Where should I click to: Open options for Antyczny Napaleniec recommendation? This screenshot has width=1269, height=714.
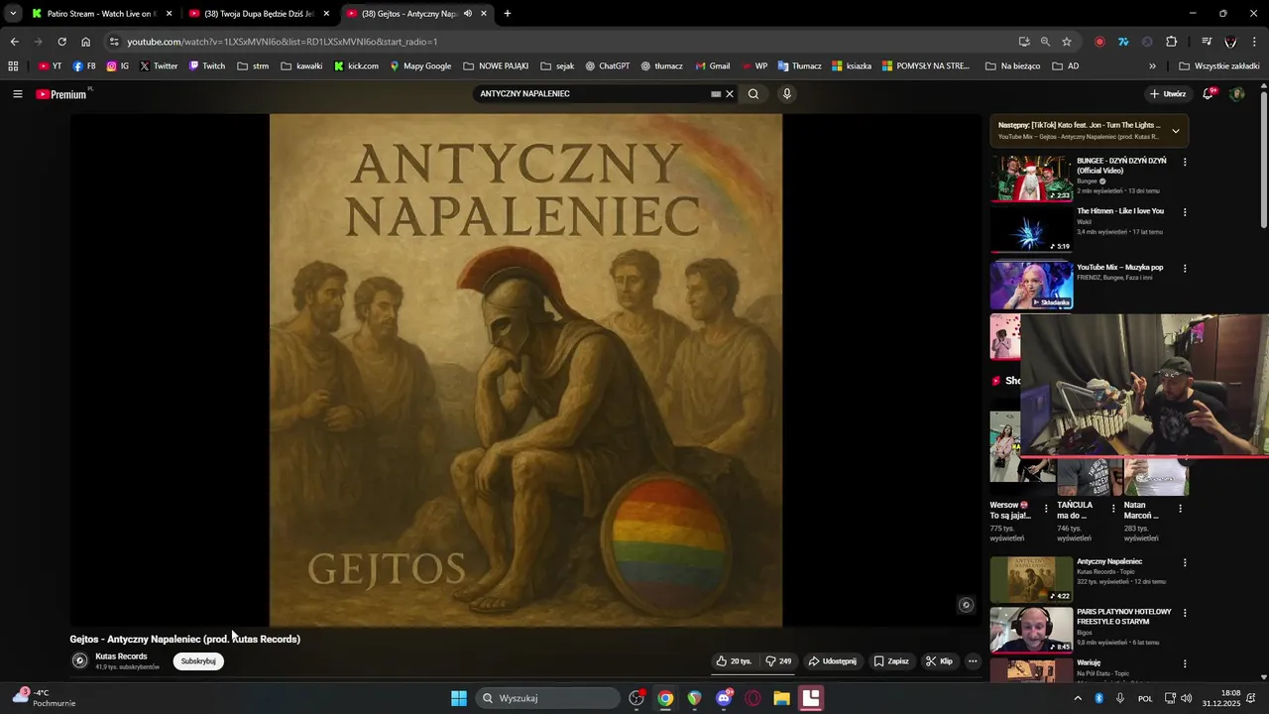tap(1185, 562)
